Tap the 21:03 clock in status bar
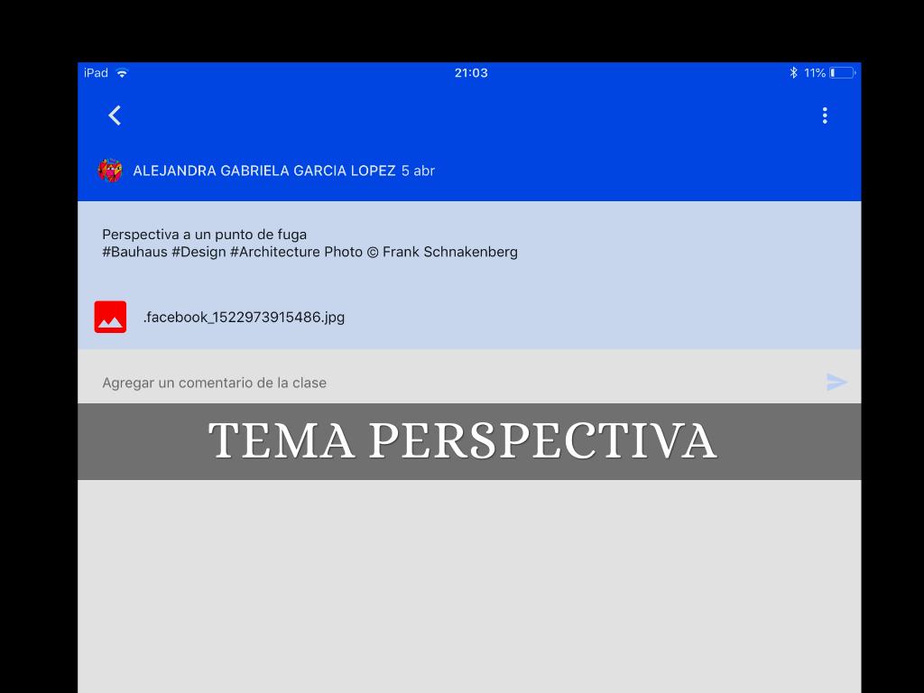Viewport: 924px width, 693px height. tap(471, 73)
